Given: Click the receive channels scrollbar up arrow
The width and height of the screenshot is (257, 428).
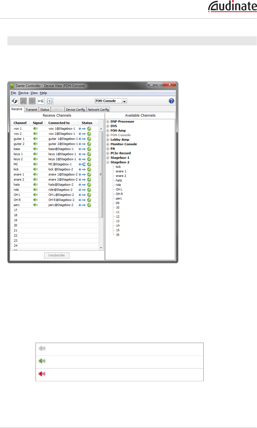Looking at the screenshot, I should (x=101, y=129).
